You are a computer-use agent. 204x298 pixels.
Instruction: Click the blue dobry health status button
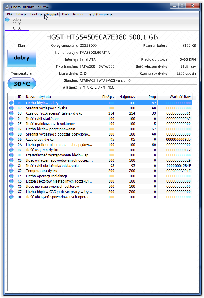pos(22,58)
